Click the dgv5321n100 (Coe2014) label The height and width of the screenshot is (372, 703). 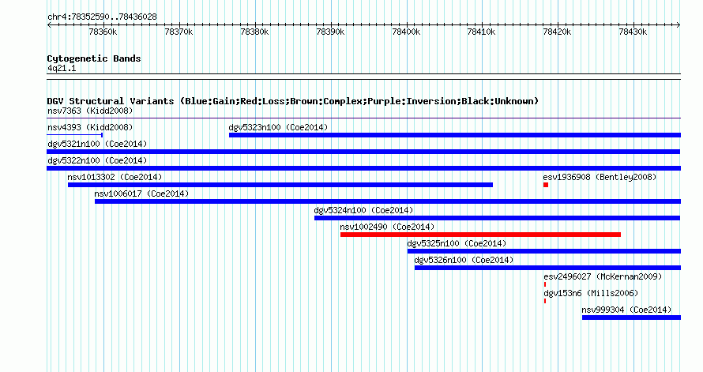pyautogui.click(x=97, y=144)
